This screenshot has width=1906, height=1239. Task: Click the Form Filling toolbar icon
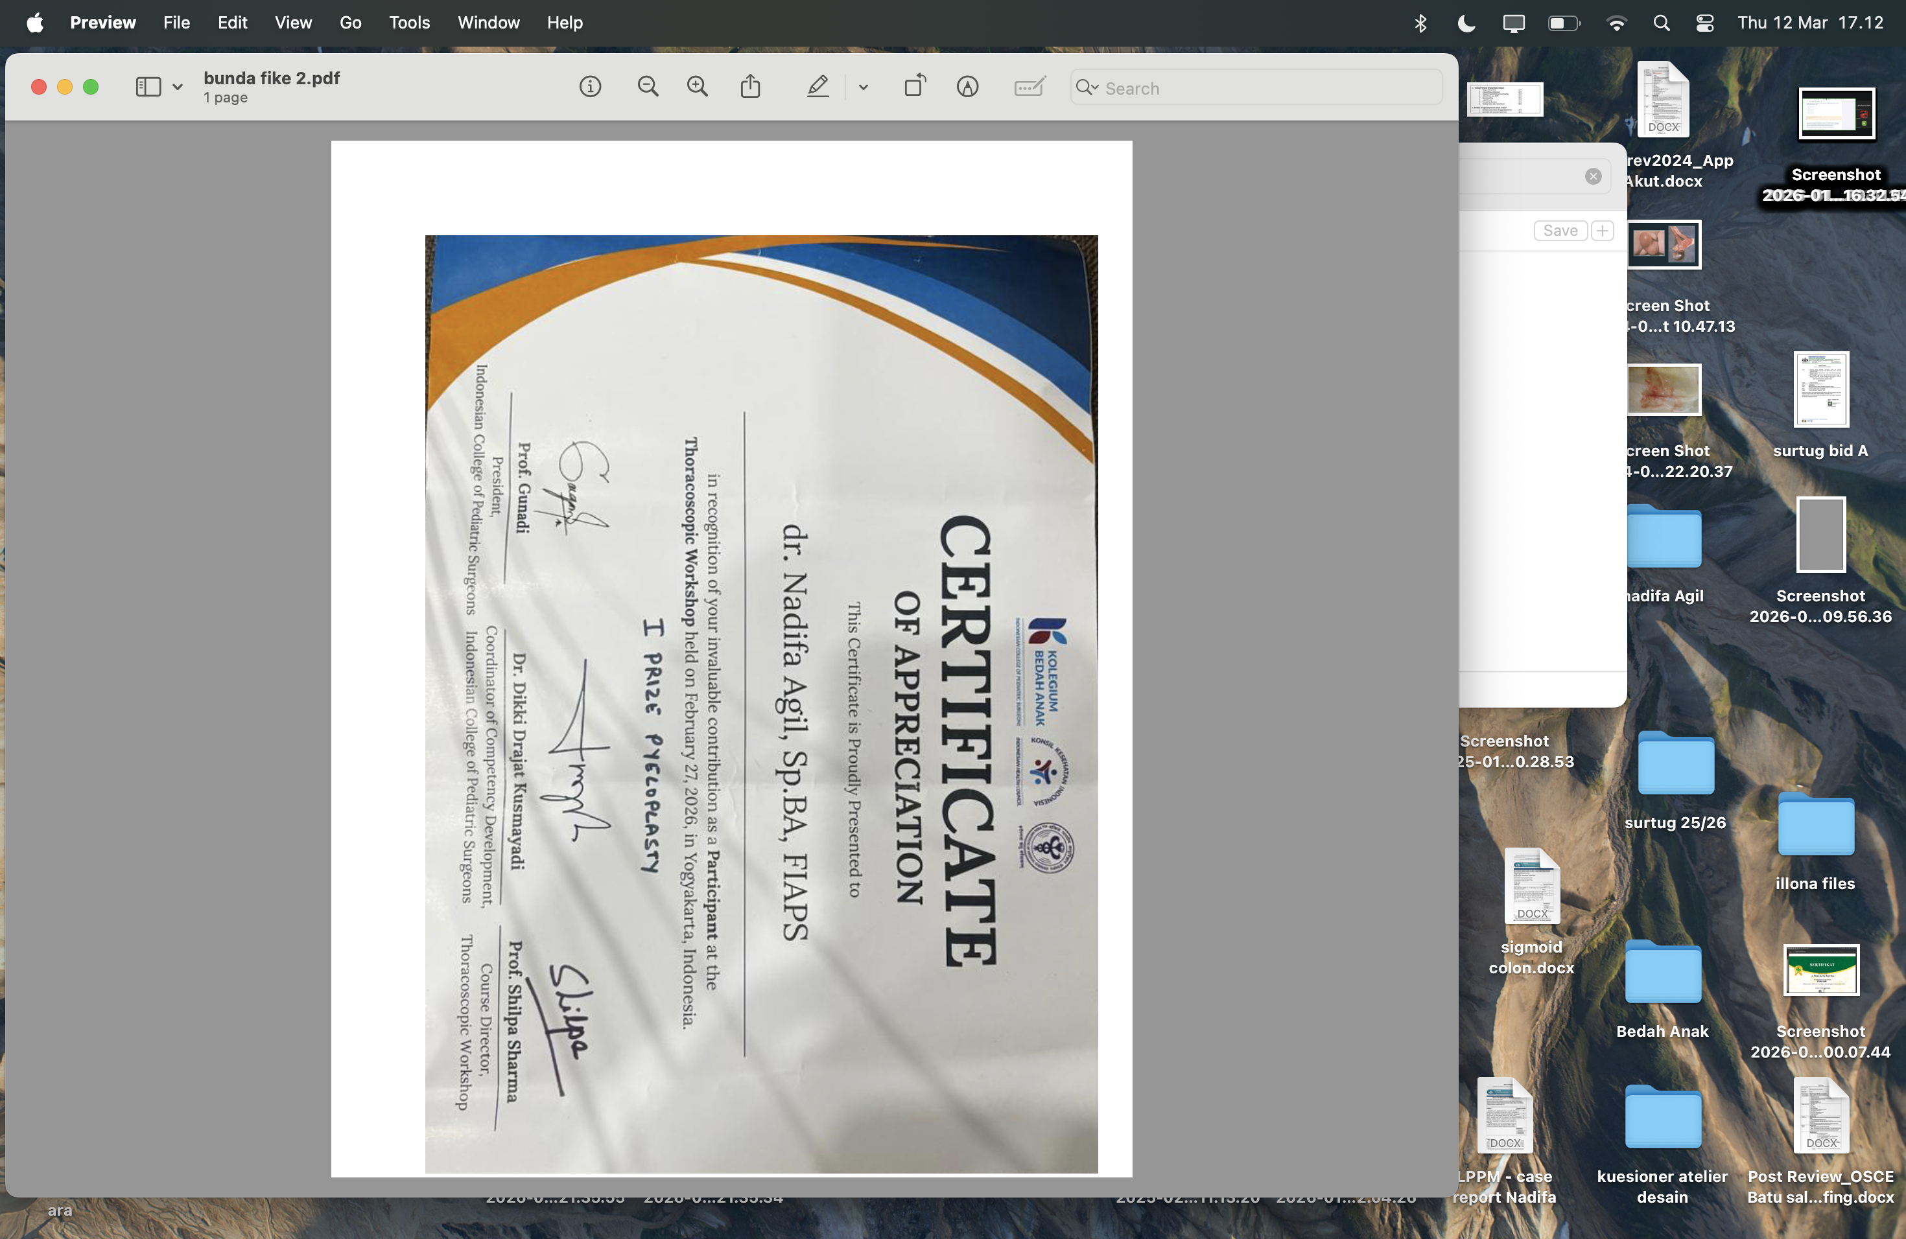point(1029,86)
